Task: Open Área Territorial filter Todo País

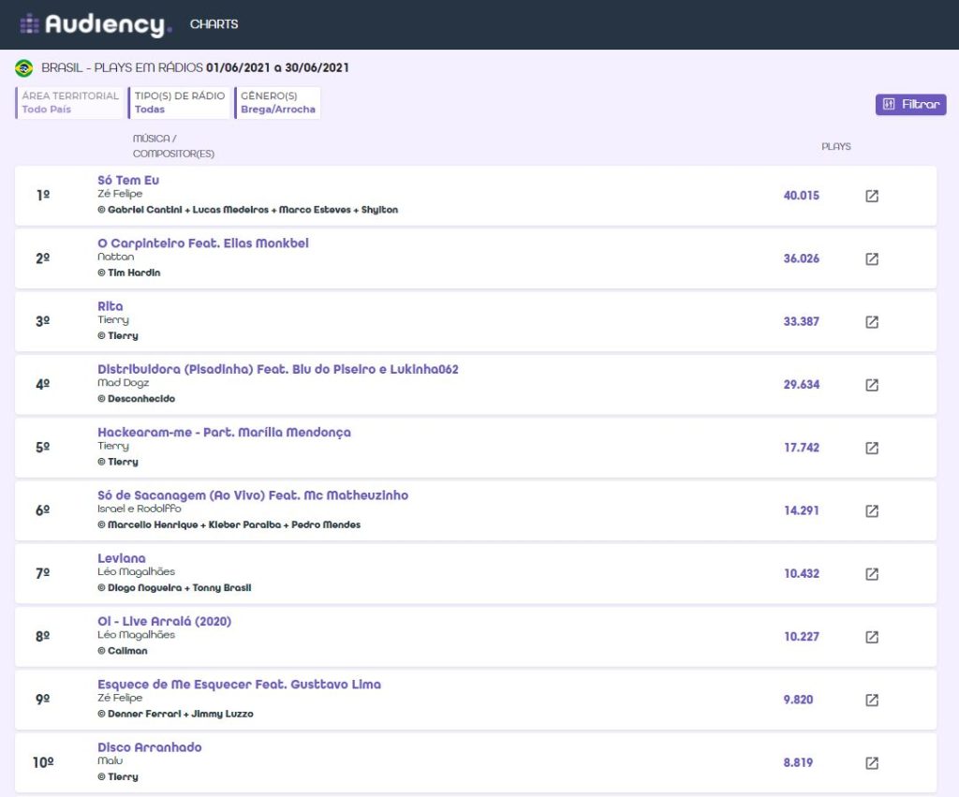Action: coord(67,103)
